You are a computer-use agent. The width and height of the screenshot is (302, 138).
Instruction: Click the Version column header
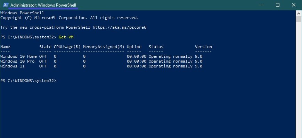[x=203, y=47]
